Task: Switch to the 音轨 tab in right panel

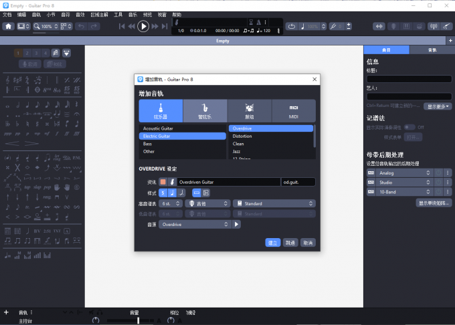Action: (x=432, y=50)
